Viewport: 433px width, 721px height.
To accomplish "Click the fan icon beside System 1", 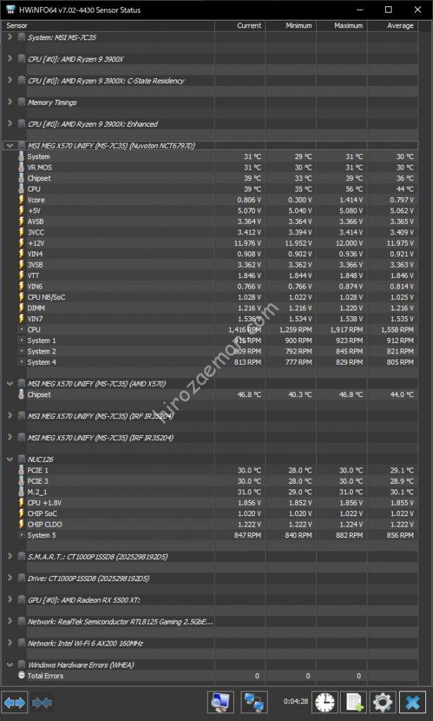I will tap(21, 341).
